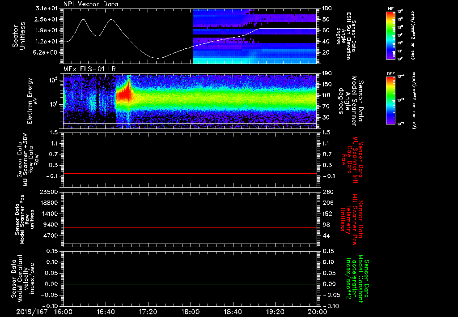This screenshot has width=458, height=317.
Task: Click the red line in Scanner Pos panel
Action: [x=190, y=227]
